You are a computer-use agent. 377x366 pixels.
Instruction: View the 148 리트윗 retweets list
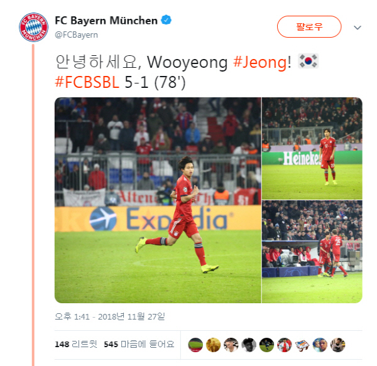76,344
